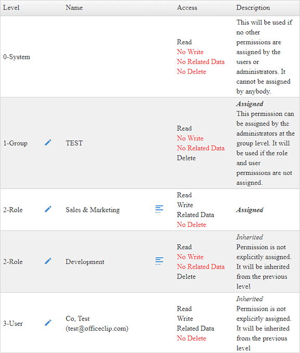Click No Related Data in the Development row
This screenshot has height=353, width=300.
coord(201,267)
